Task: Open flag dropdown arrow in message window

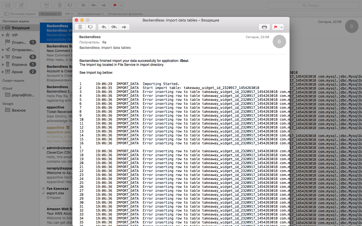Action: click(282, 27)
